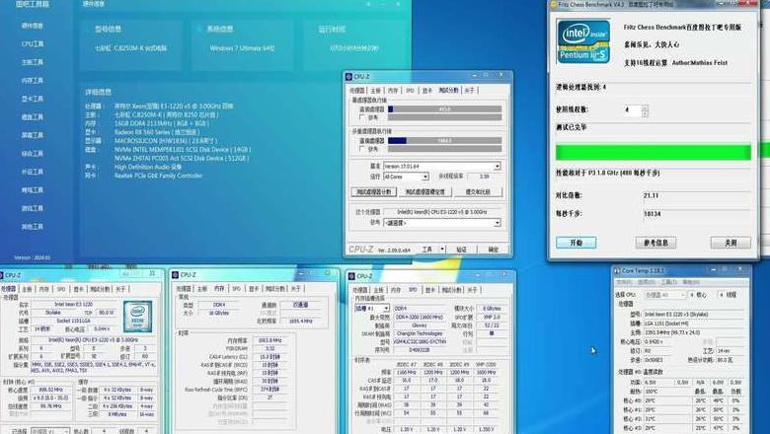The image size is (770, 434).
Task: Click the 测试处理器分数 button in CPU-Z
Action: coord(374,191)
